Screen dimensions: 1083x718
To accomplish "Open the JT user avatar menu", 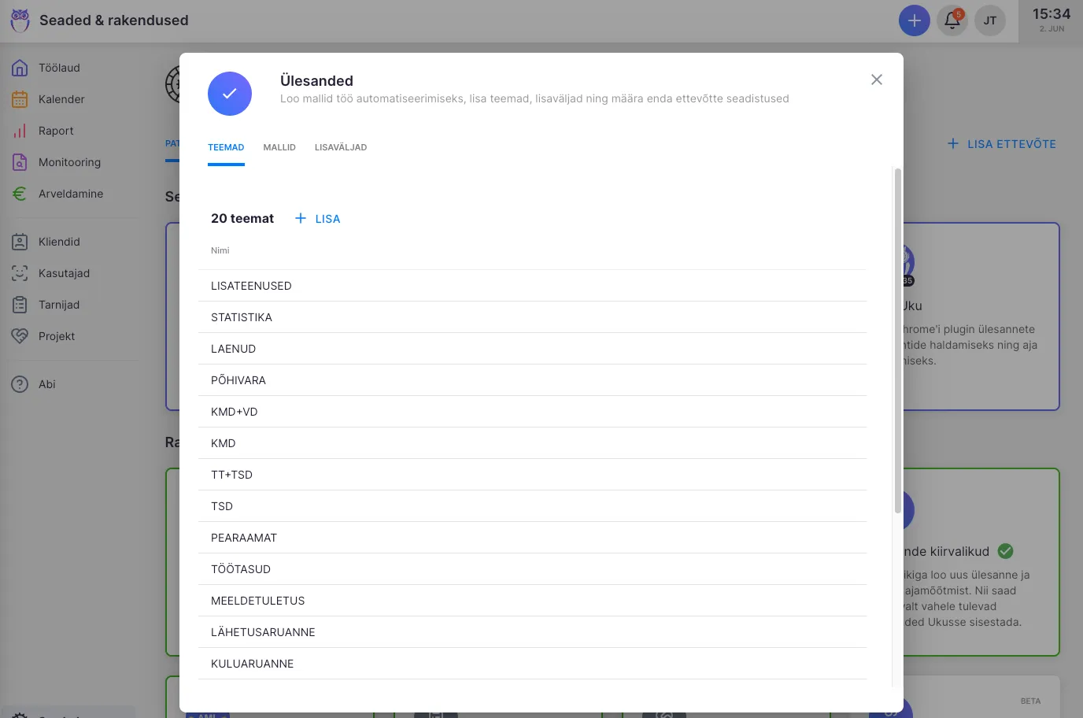I will (x=989, y=20).
